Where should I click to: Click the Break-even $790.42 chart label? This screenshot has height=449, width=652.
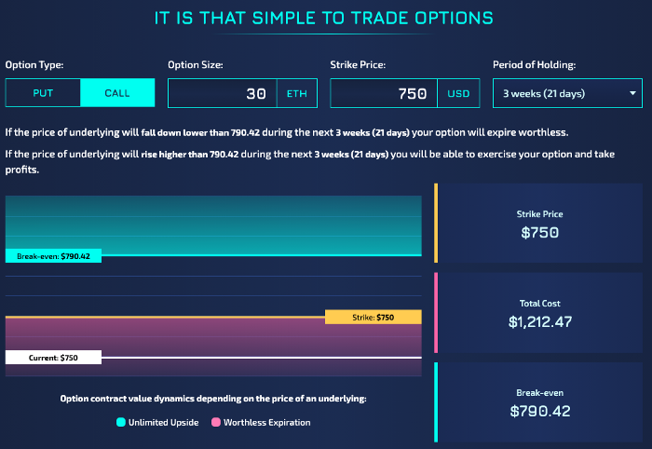[x=53, y=256]
